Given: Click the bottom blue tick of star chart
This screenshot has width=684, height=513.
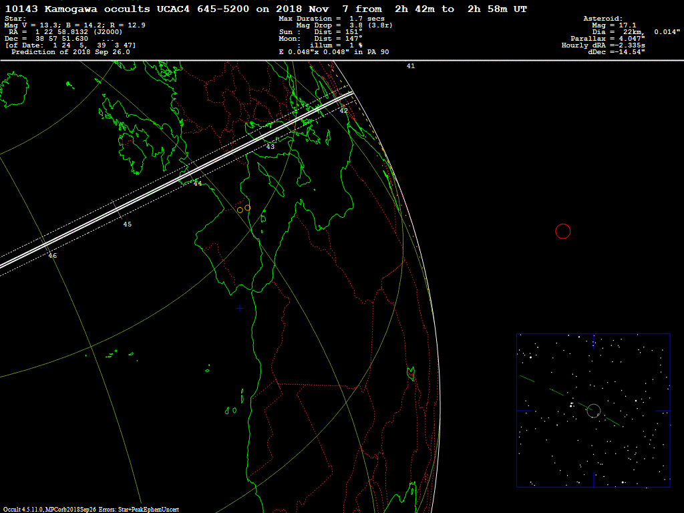Looking at the screenshot, I should (593, 480).
